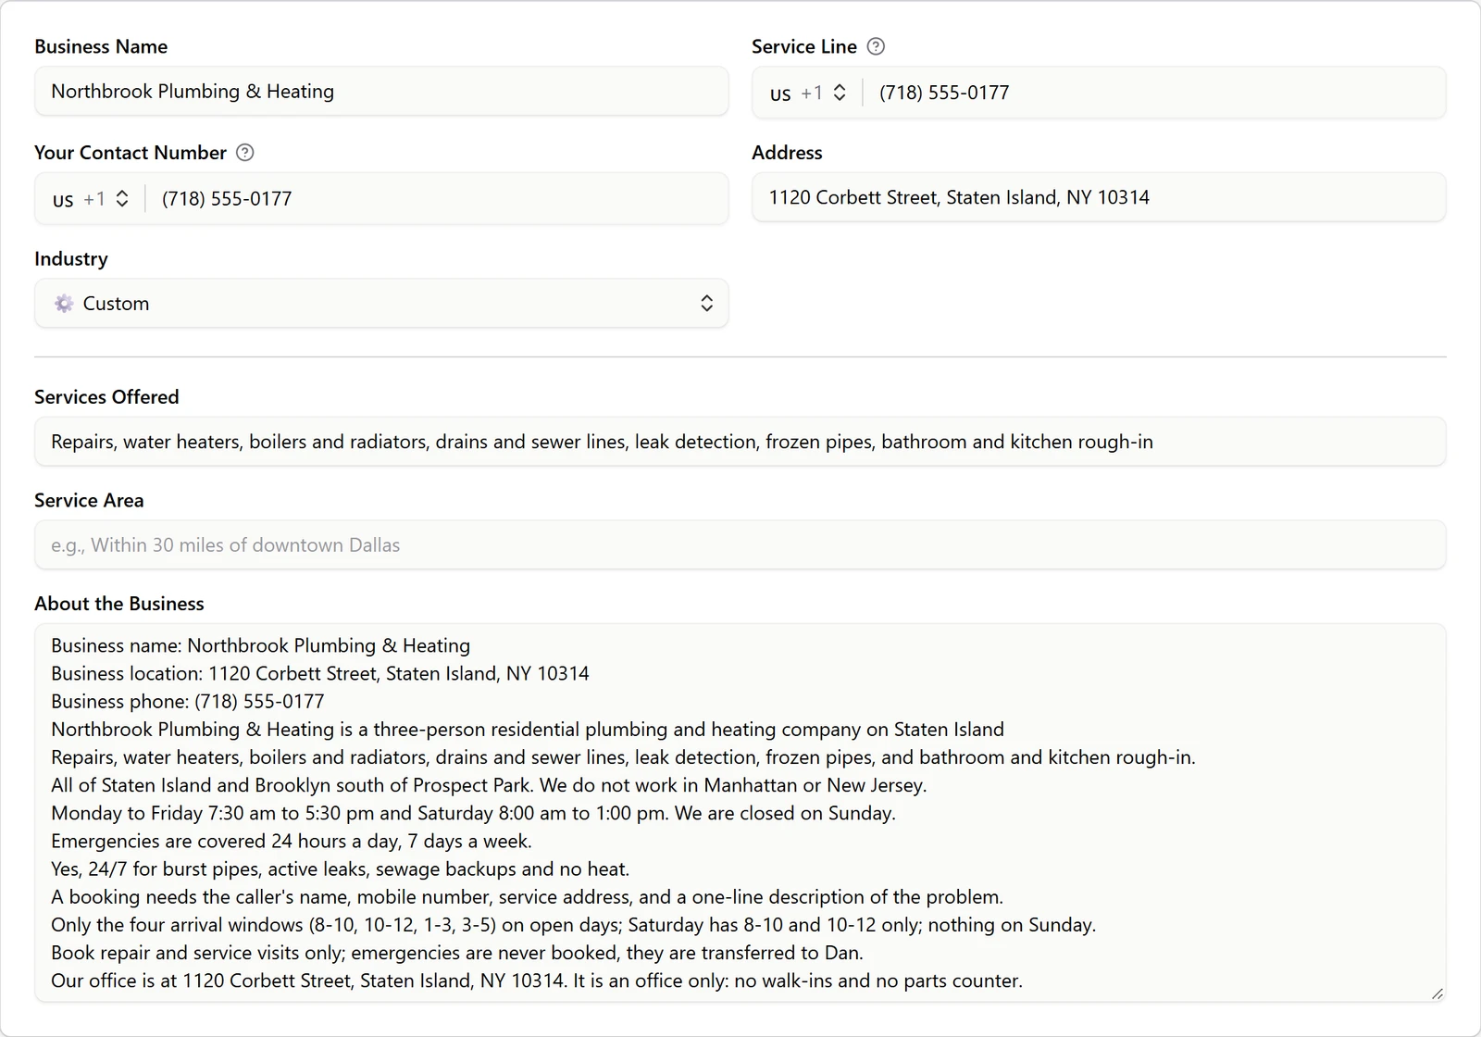Click the gear icon in Industry dropdown

[64, 304]
